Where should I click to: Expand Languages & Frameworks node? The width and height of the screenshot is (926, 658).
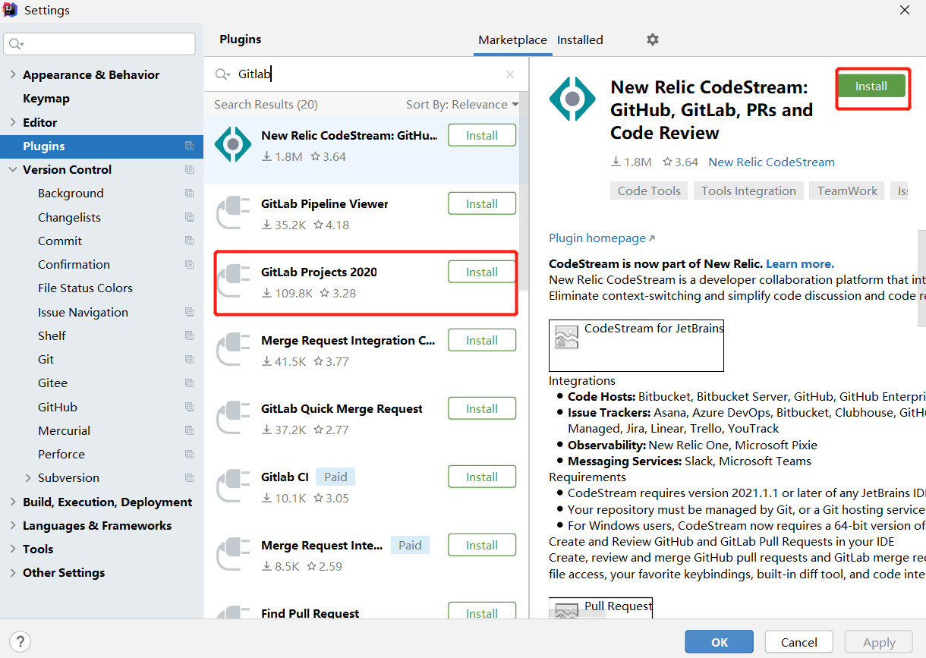point(12,525)
